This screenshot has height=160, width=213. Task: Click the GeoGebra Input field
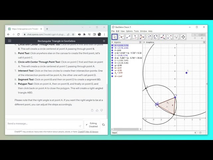[157, 133]
